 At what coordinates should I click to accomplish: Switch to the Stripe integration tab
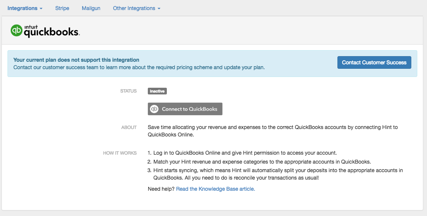tap(62, 8)
